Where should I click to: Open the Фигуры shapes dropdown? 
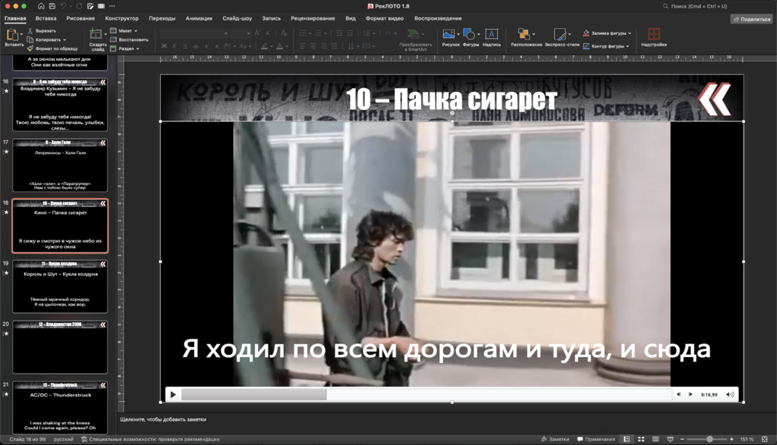tap(479, 34)
